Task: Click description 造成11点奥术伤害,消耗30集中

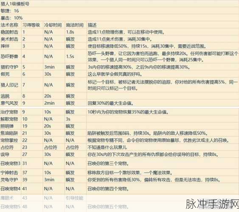Action: click(x=120, y=39)
